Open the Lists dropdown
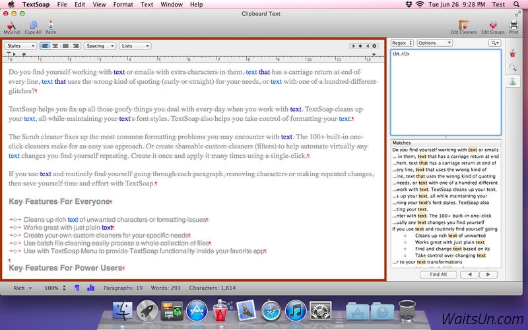The image size is (528, 330). (x=135, y=46)
